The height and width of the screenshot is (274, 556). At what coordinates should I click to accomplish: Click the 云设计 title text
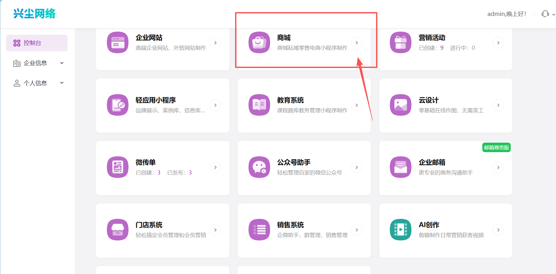(429, 100)
